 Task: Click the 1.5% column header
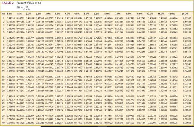click(19, 13)
